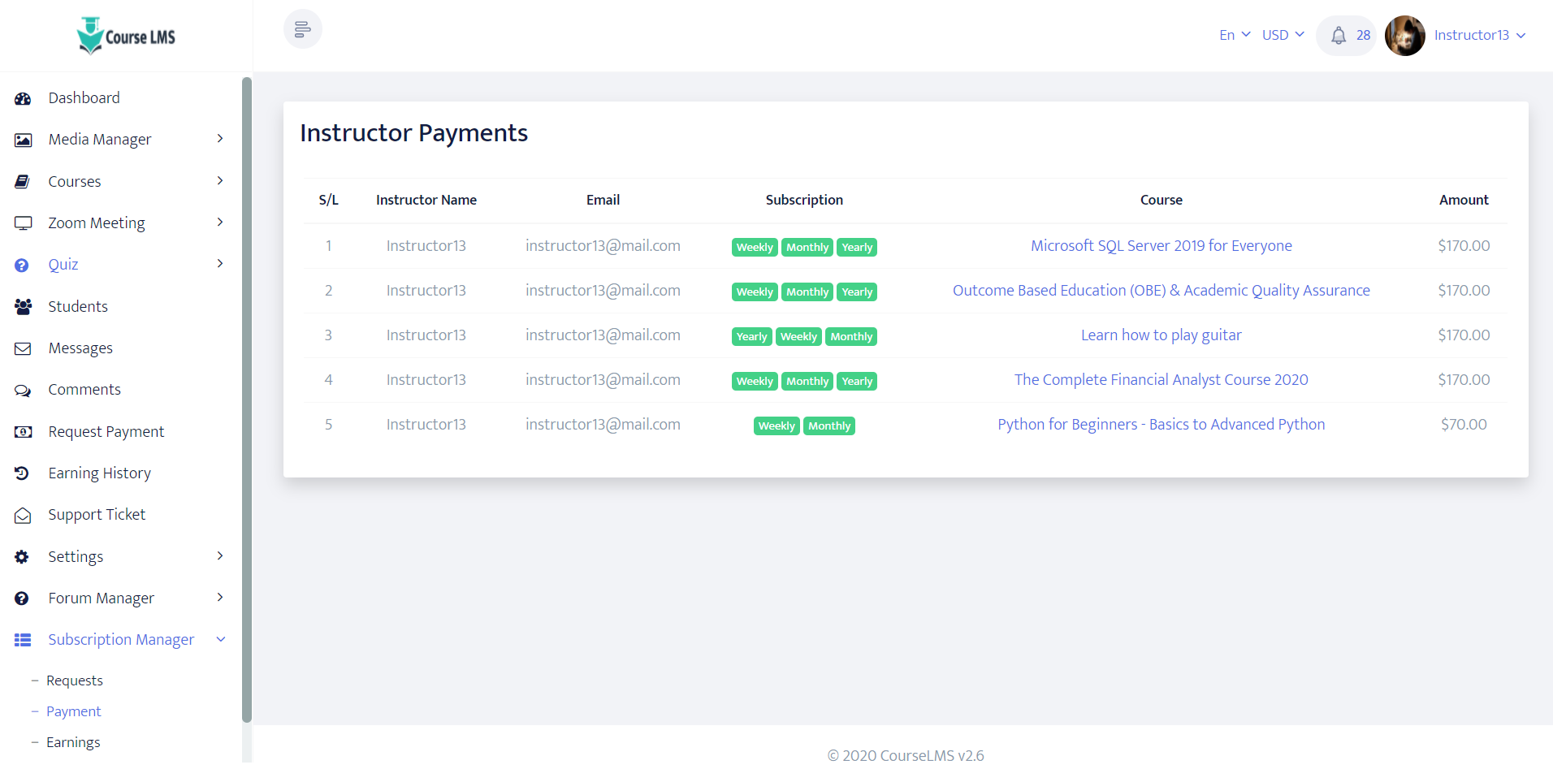Open Complete Financial Analyst Course link

click(1162, 380)
